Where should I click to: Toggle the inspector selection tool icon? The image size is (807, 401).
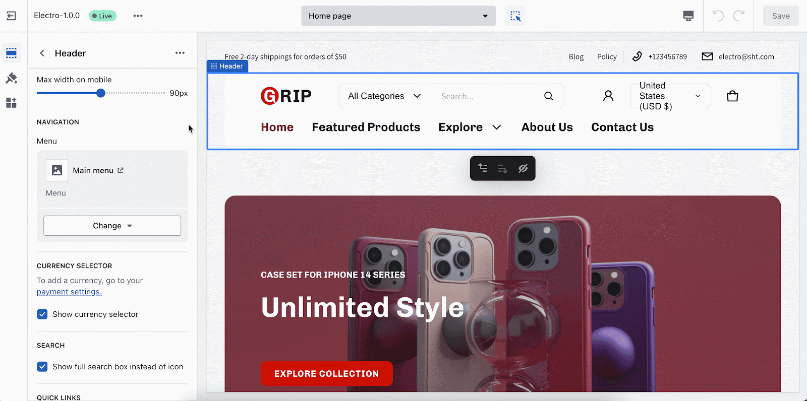pos(515,16)
